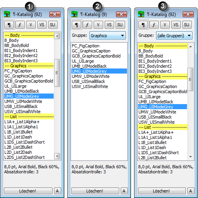Click the tree application icon of first window
This screenshot has height=198, width=198.
point(7,14)
